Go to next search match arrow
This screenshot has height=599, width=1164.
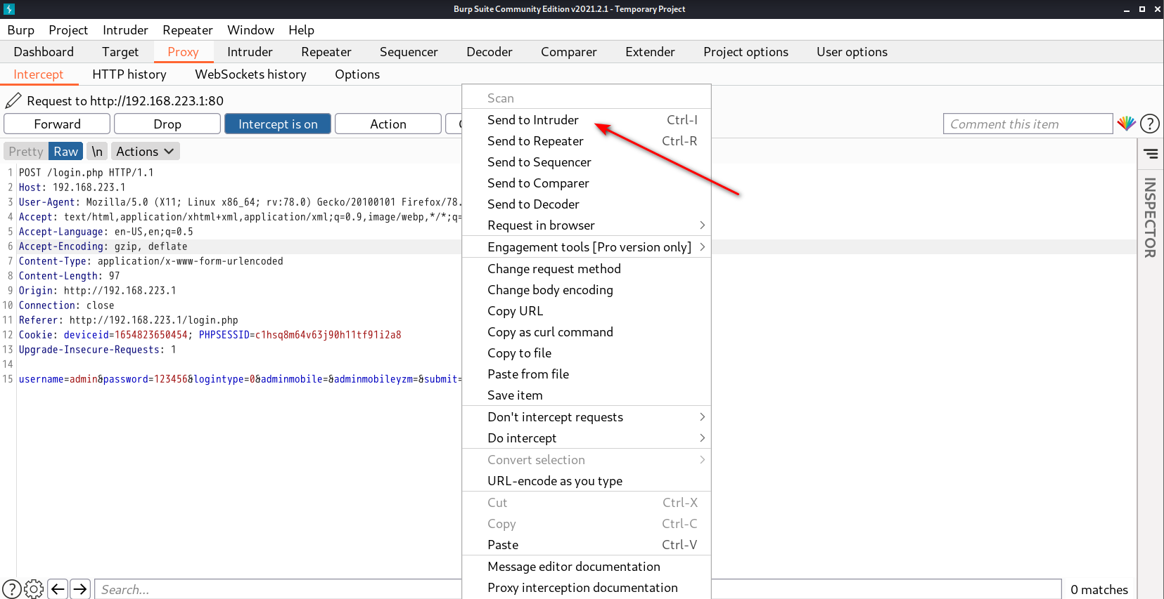pyautogui.click(x=81, y=589)
